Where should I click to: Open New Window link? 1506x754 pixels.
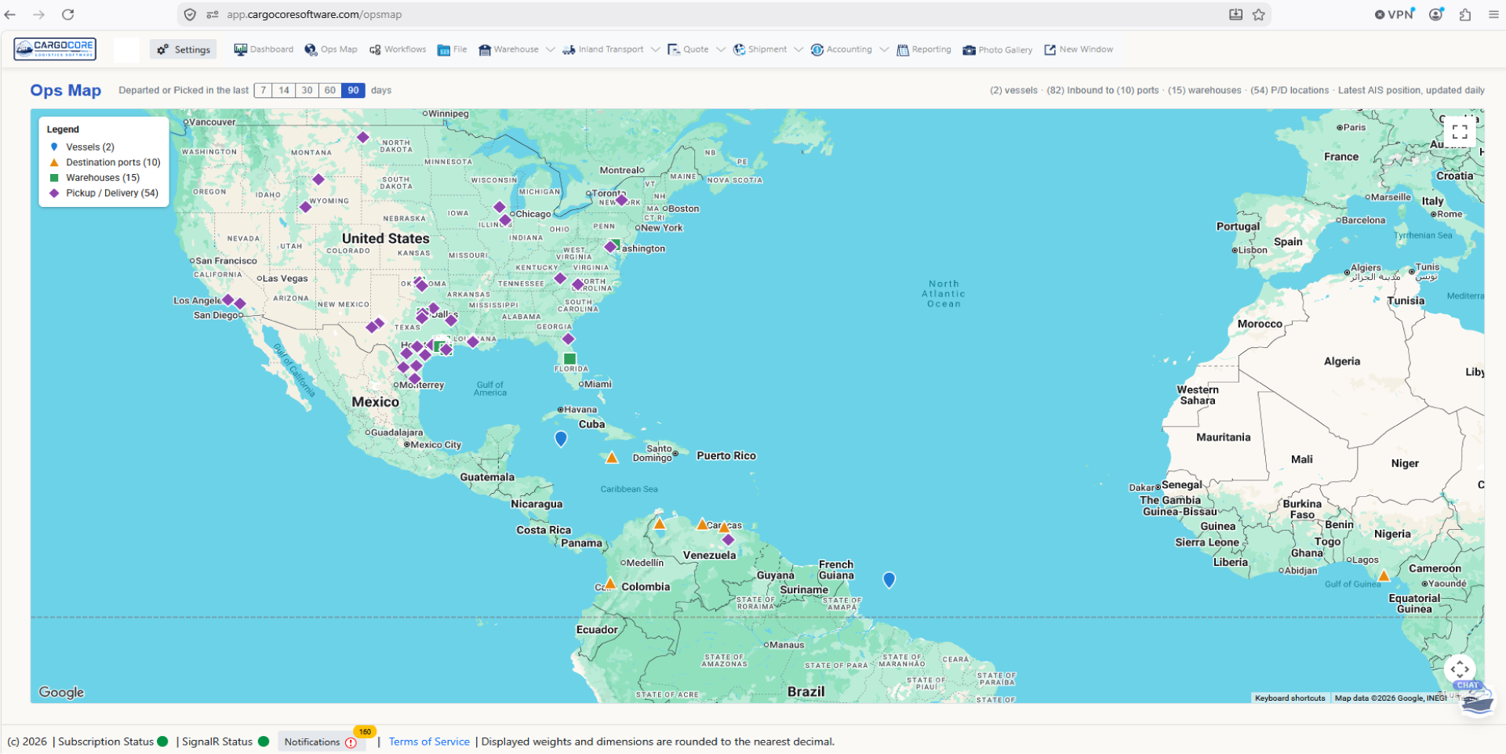1079,49
